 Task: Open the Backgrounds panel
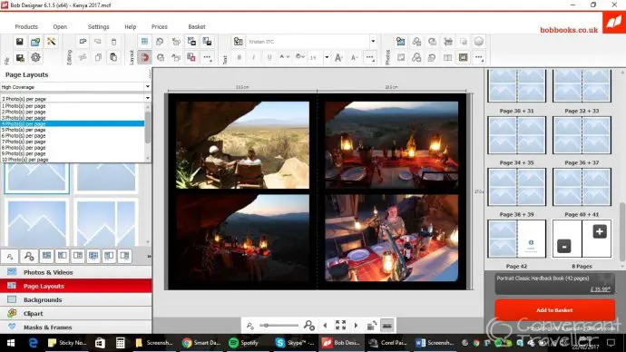[76, 299]
